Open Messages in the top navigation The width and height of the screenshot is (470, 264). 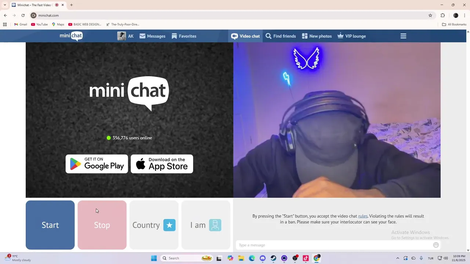pos(152,36)
